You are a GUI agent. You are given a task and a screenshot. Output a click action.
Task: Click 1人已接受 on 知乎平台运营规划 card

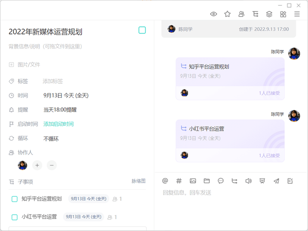[269, 93]
